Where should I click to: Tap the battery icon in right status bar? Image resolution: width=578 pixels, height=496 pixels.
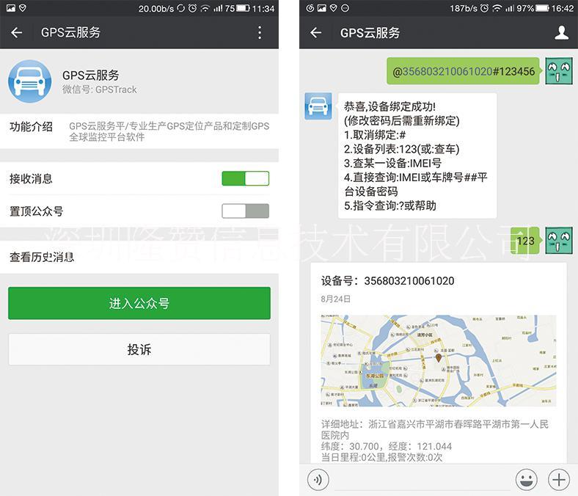point(542,8)
